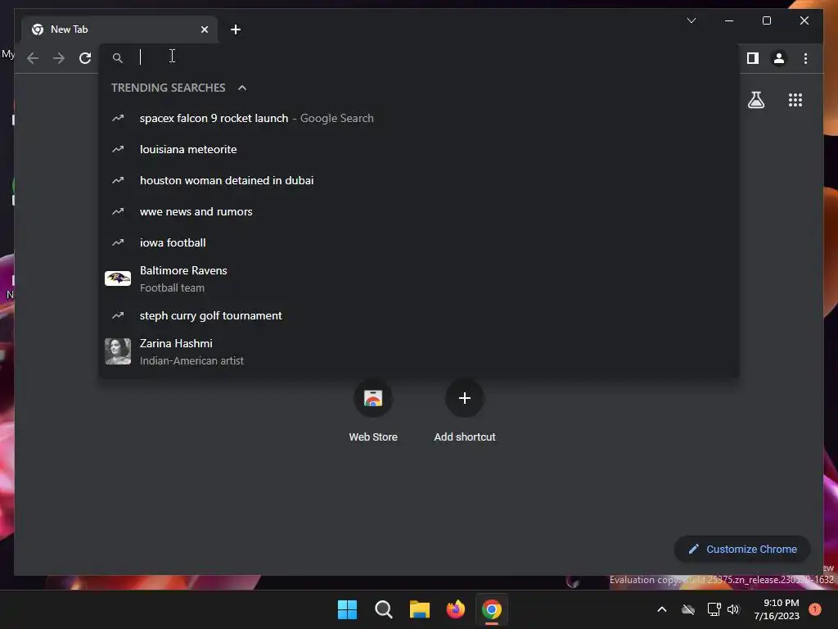Choose the louisiana meteorite suggestion
Screen dimensions: 838x629
(419, 149)
